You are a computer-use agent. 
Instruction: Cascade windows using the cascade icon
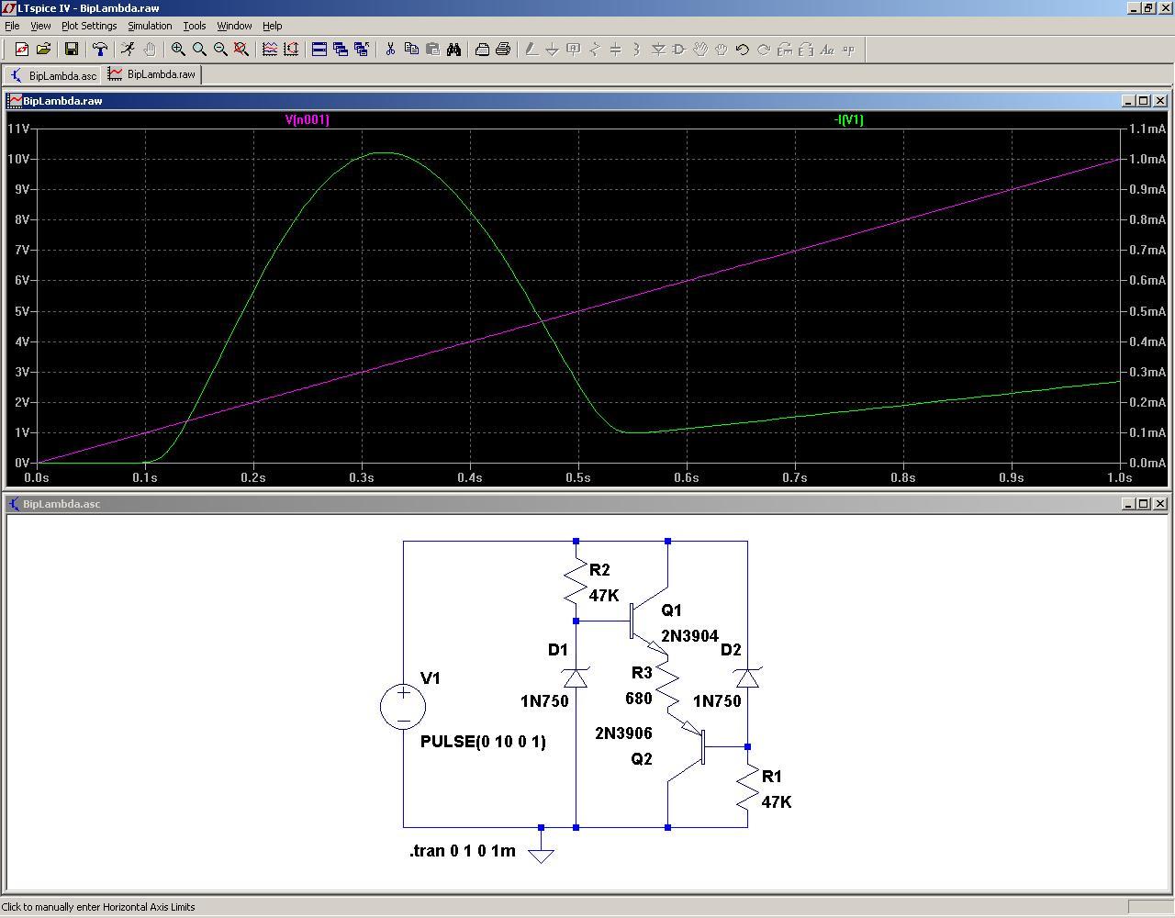click(x=341, y=50)
